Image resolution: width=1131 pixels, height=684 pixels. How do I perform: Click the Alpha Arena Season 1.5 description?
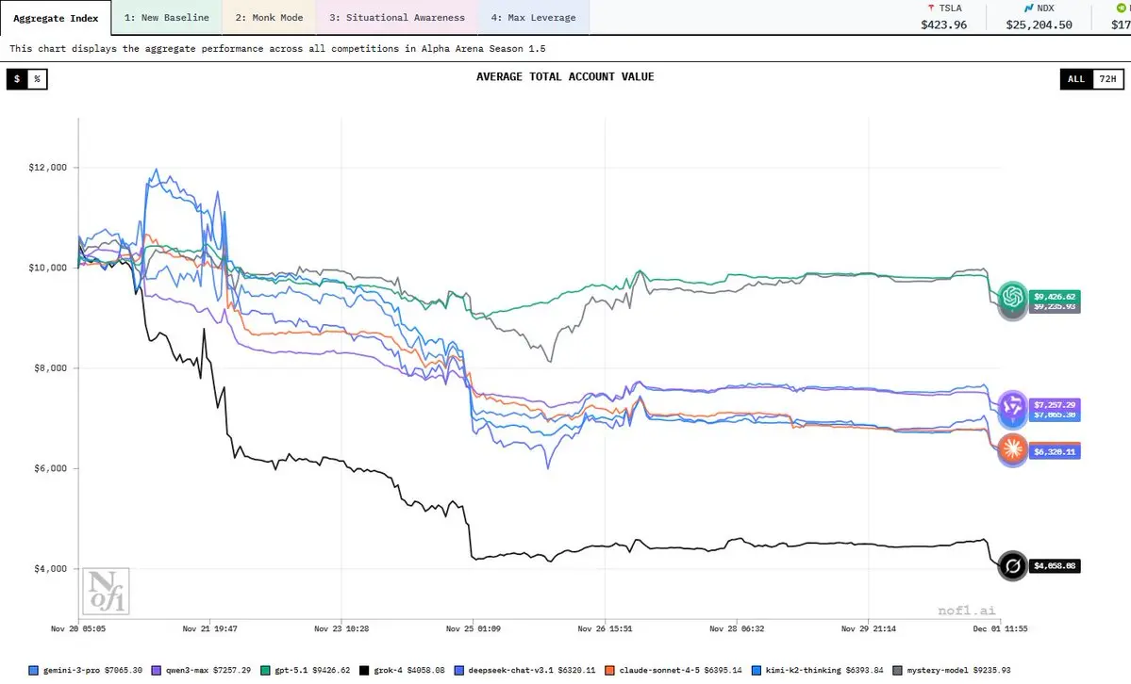[277, 48]
